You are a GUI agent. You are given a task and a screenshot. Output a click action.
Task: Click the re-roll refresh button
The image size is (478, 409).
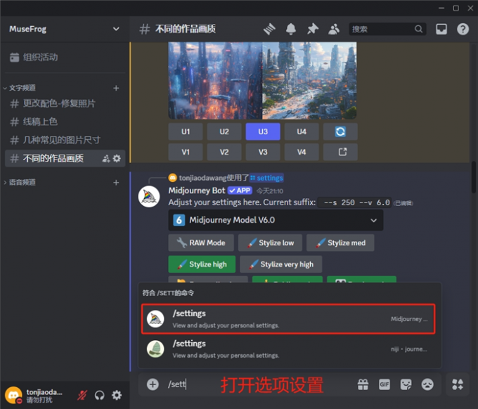point(340,131)
